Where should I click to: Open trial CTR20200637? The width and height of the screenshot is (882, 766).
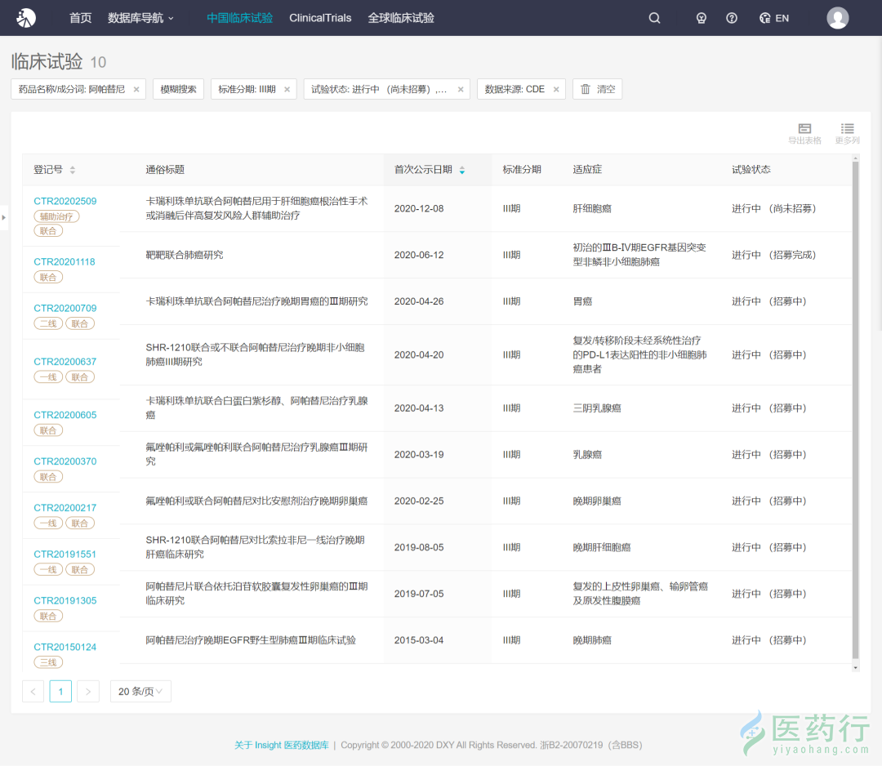pos(65,362)
